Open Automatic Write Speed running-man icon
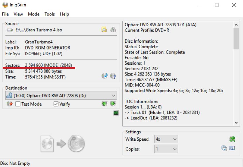This screenshot has height=167, width=243. pos(232,139)
